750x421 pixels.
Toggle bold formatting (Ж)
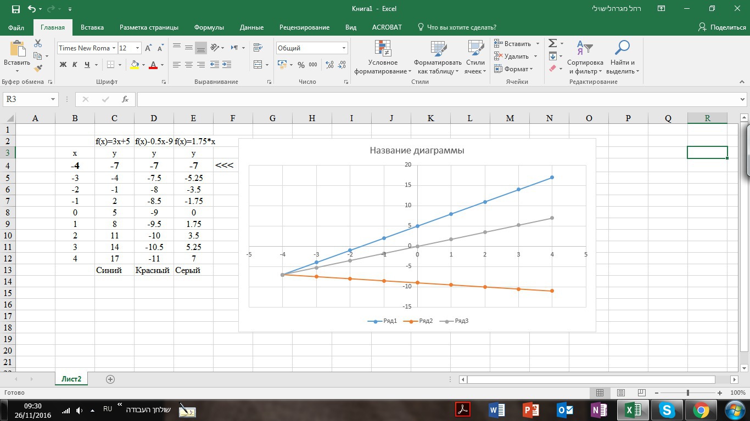(x=63, y=65)
